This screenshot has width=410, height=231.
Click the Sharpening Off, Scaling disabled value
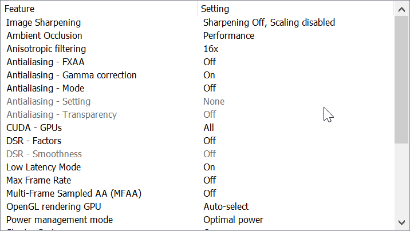tap(269, 22)
